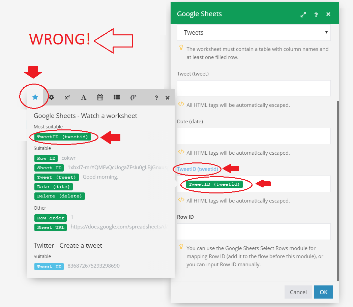
Task: Open the math functions x² tab
Action: pos(67,97)
